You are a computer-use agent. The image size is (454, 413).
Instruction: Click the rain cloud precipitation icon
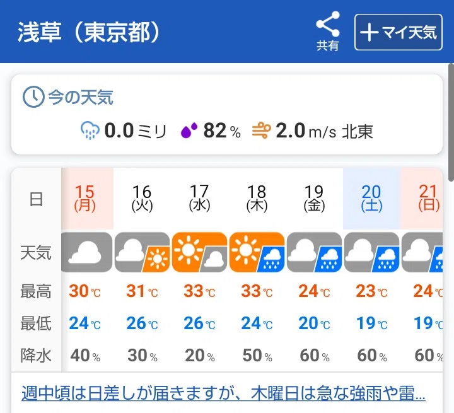tap(90, 131)
